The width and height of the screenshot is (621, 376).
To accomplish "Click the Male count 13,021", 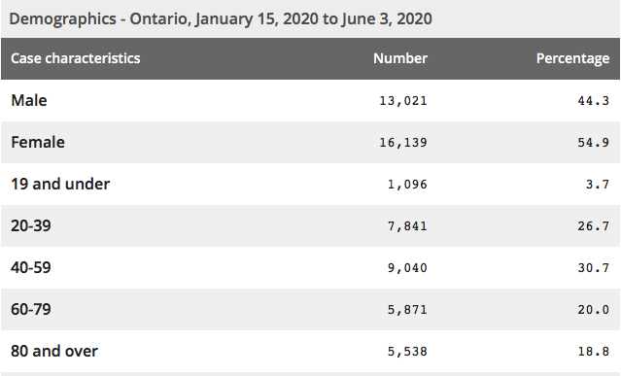I will [x=403, y=101].
